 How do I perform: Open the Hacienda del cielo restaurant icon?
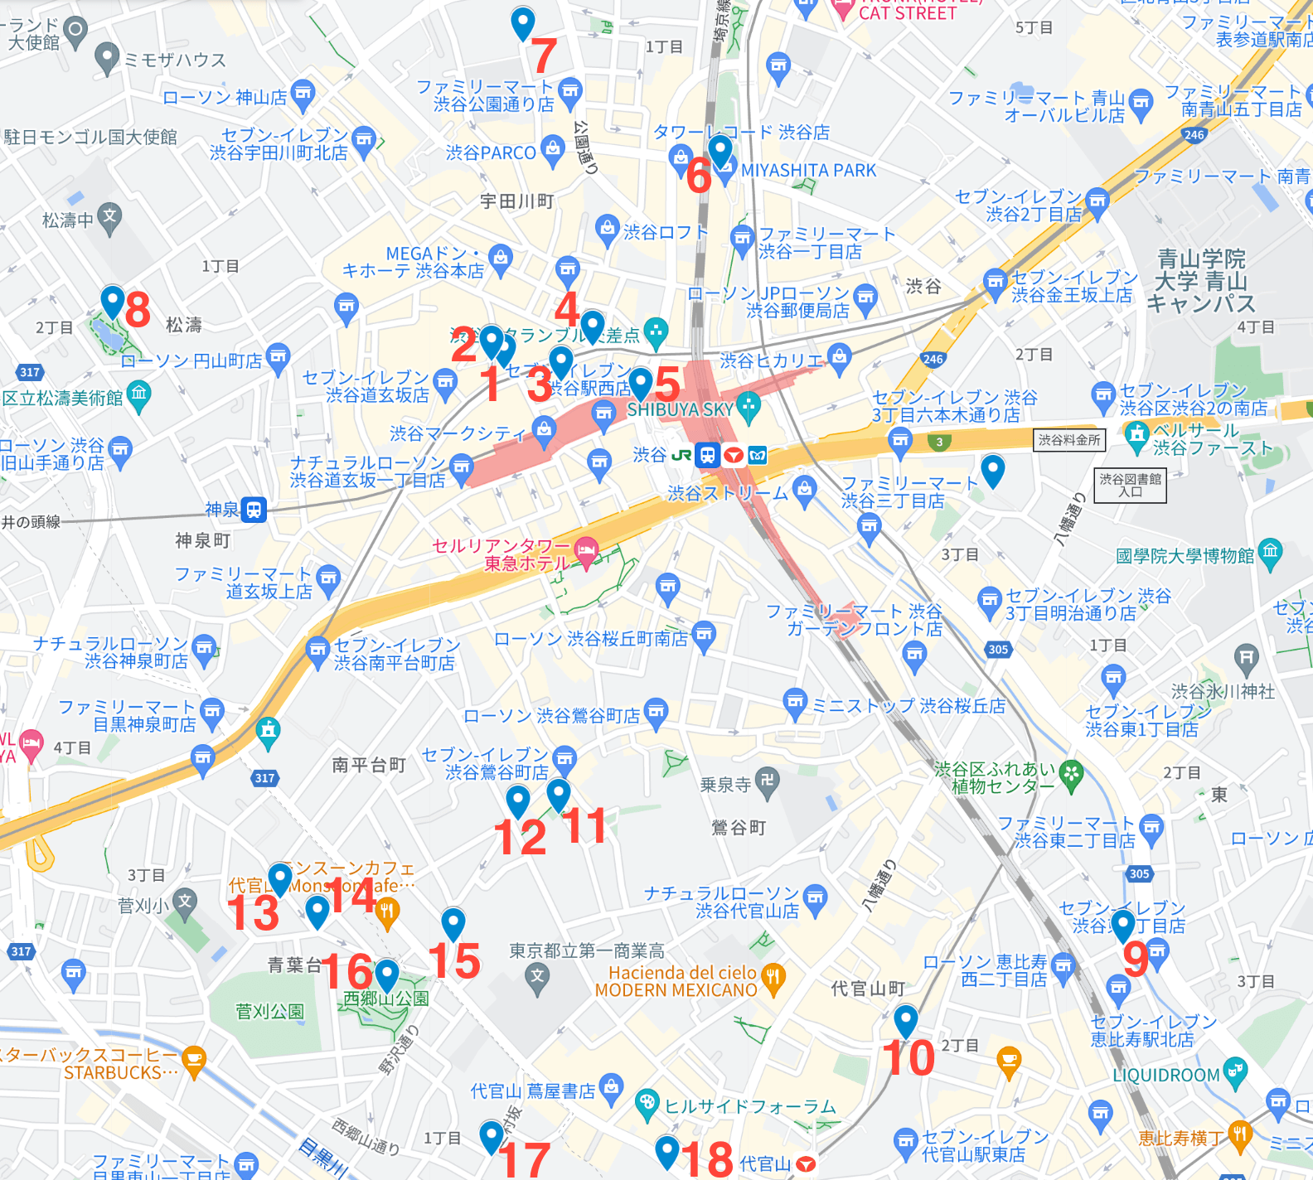[773, 979]
